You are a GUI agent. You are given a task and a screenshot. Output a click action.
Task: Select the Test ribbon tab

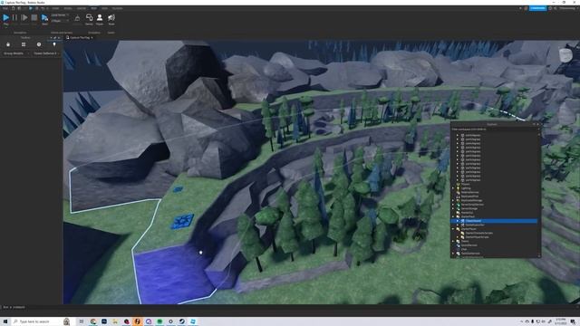click(x=93, y=8)
